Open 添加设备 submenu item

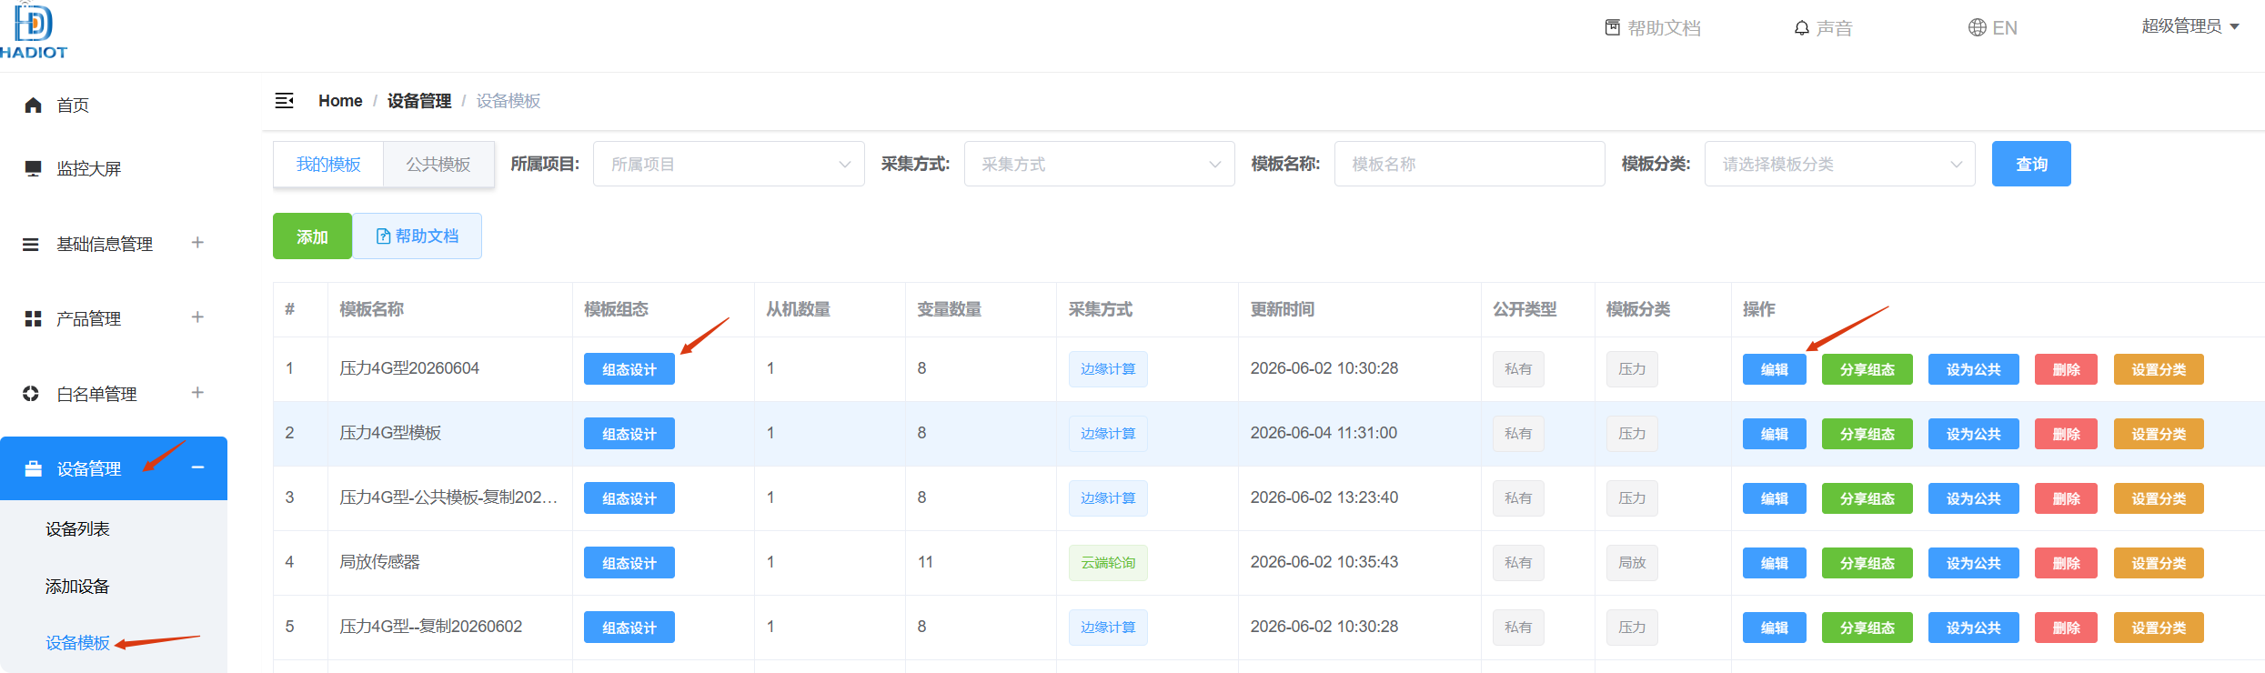click(x=77, y=587)
